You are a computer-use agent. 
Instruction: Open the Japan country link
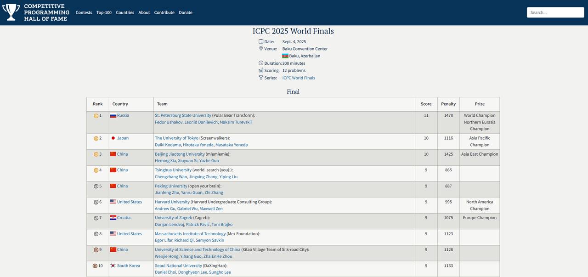(123, 138)
